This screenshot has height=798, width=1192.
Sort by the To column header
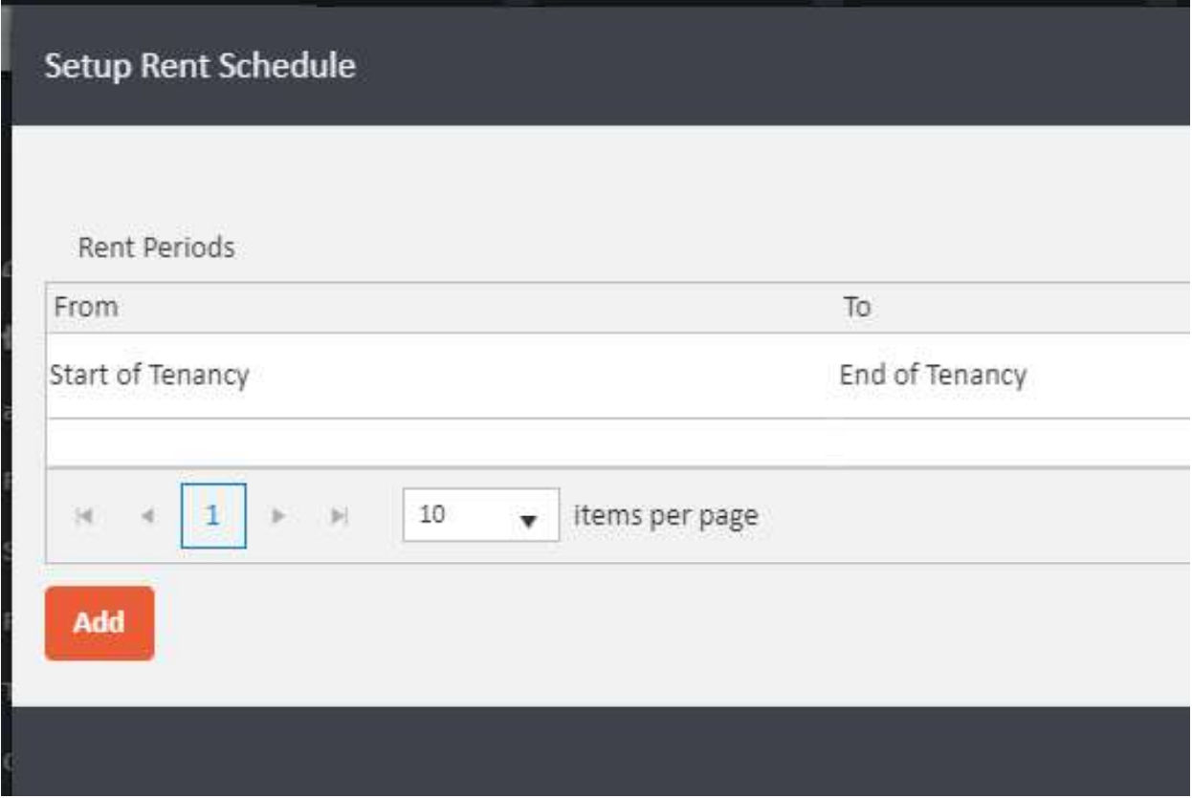(x=856, y=308)
